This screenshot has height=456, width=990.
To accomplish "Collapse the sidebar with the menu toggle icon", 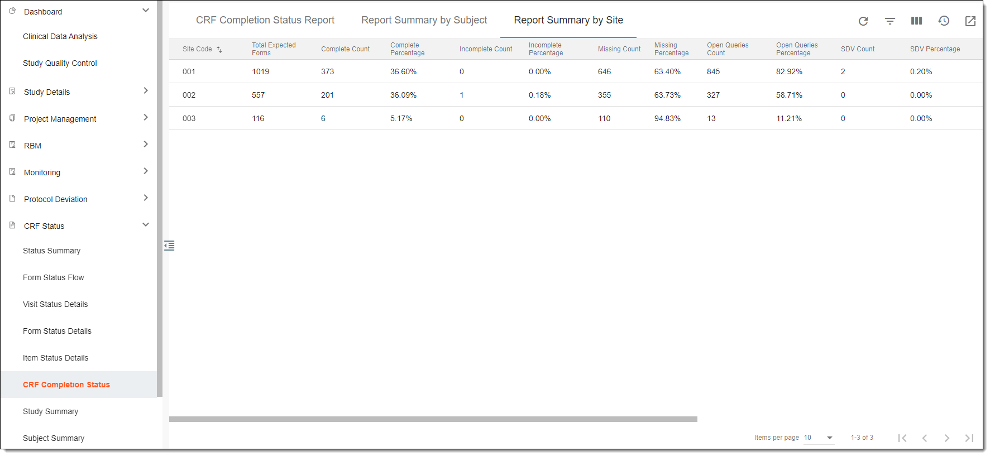I will pos(169,246).
